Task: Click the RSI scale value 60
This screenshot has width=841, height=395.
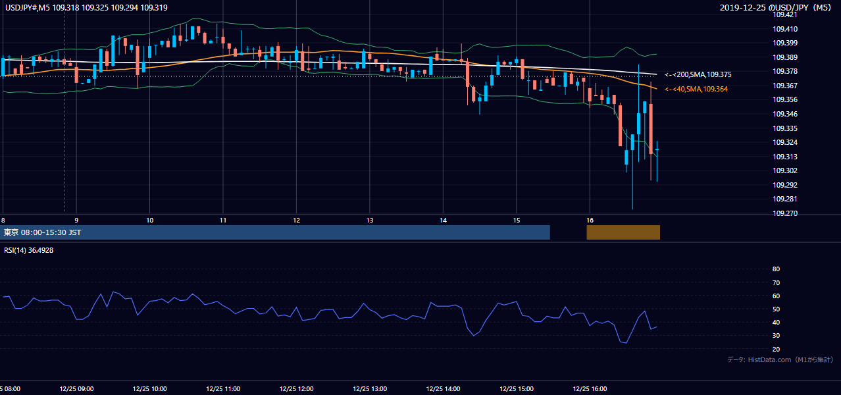Action: 776,296
